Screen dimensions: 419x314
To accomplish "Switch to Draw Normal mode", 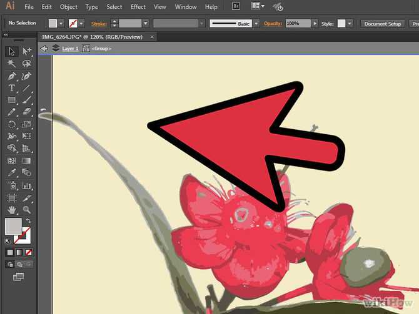I will [x=10, y=265].
